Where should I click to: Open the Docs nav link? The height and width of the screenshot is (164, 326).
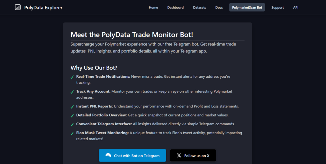[219, 8]
